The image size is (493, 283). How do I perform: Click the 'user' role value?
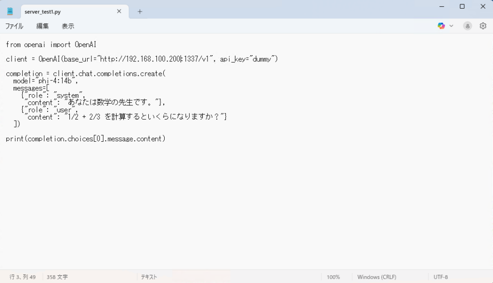pos(64,110)
